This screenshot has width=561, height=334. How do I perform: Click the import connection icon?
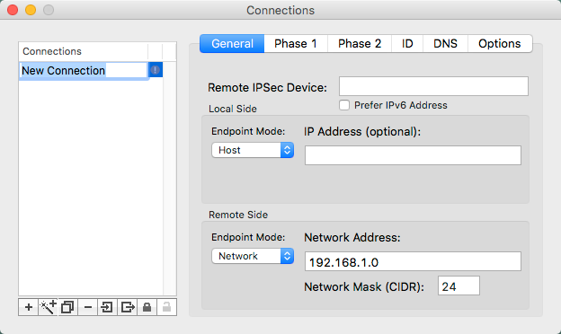(x=107, y=307)
